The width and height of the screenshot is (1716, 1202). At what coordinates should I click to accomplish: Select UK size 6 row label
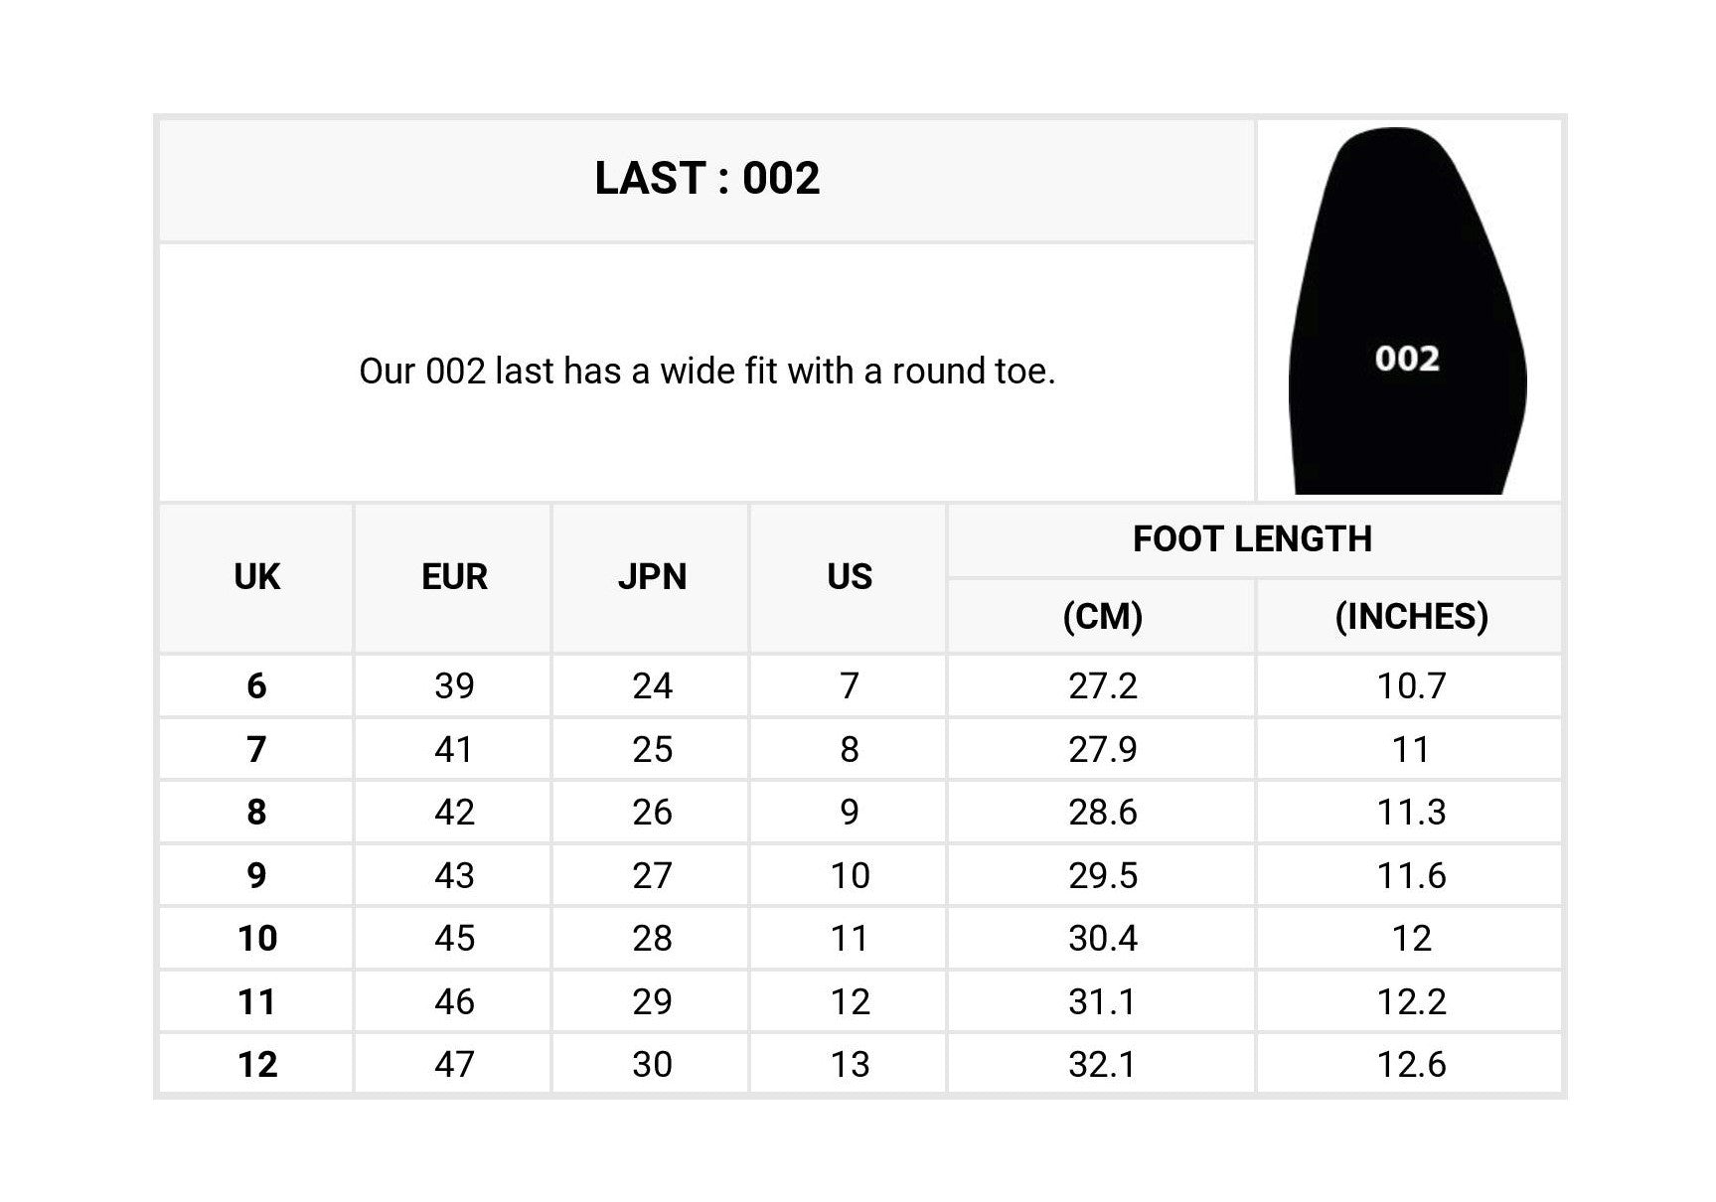(256, 685)
